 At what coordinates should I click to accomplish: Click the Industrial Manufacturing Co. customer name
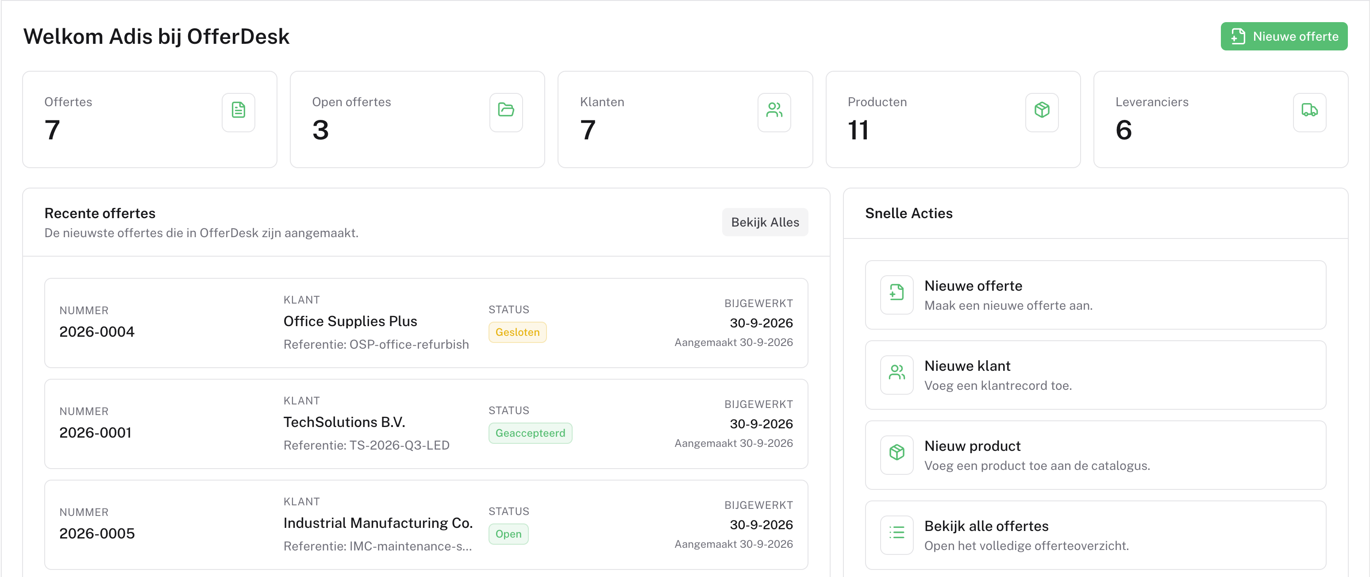point(377,523)
